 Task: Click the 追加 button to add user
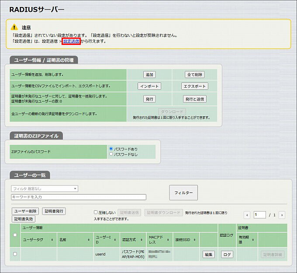(149, 75)
